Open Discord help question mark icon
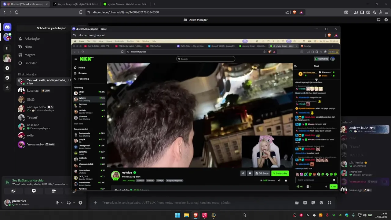Image resolution: width=391 pixels, height=220 pixels. coord(386,20)
